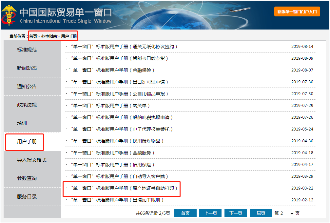Expand the page number dropdown
Viewport: 330px width, 223px height.
click(287, 213)
